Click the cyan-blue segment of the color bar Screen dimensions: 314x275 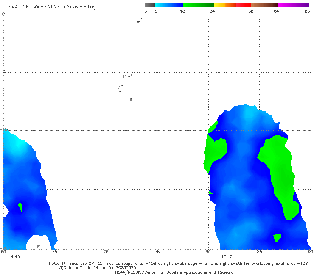tap(169, 5)
